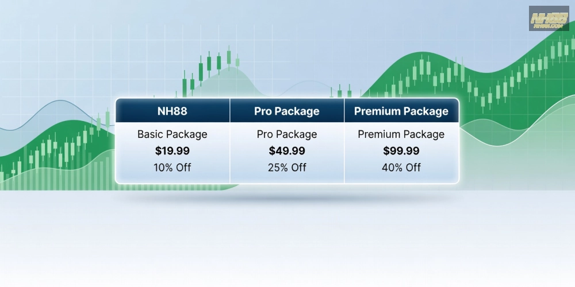Click the $19.99 price
This screenshot has width=575, height=287.
coord(172,151)
